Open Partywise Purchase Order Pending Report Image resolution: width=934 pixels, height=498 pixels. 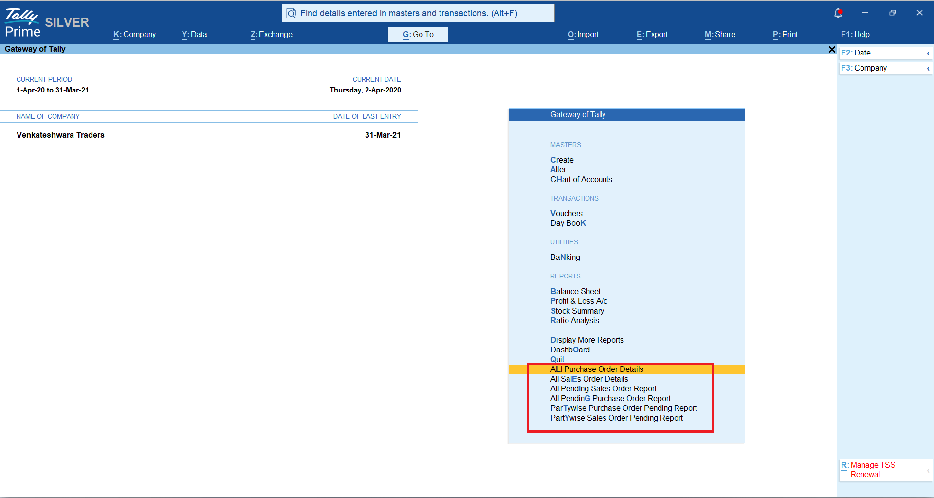[x=623, y=408]
